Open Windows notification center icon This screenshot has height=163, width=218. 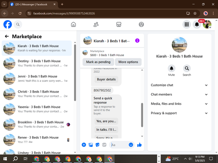point(211,159)
